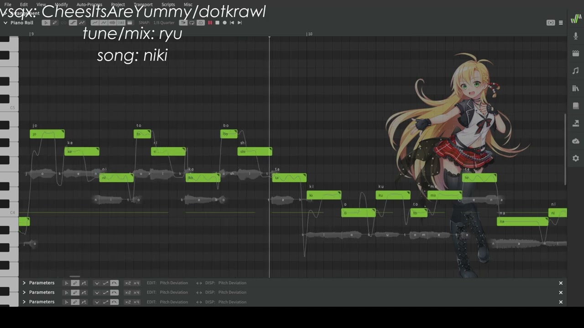Expand the first Parameters panel chevron

tap(24, 283)
